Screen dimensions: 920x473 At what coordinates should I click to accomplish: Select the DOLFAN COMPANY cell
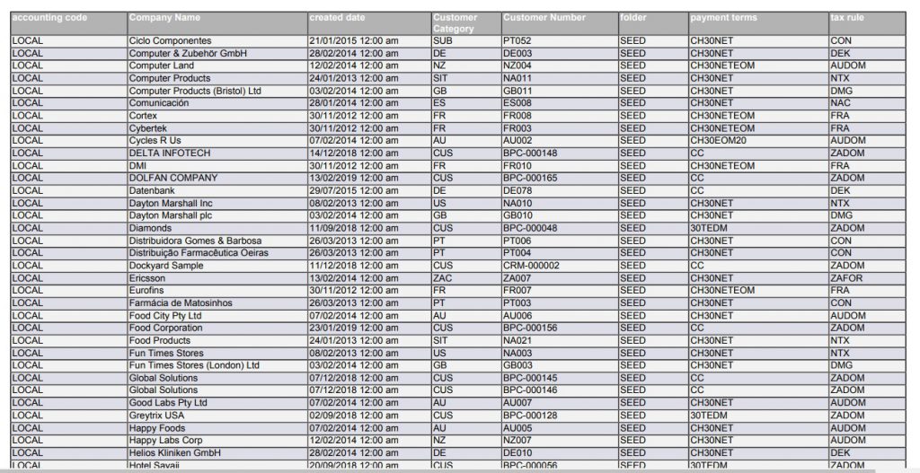click(217, 179)
